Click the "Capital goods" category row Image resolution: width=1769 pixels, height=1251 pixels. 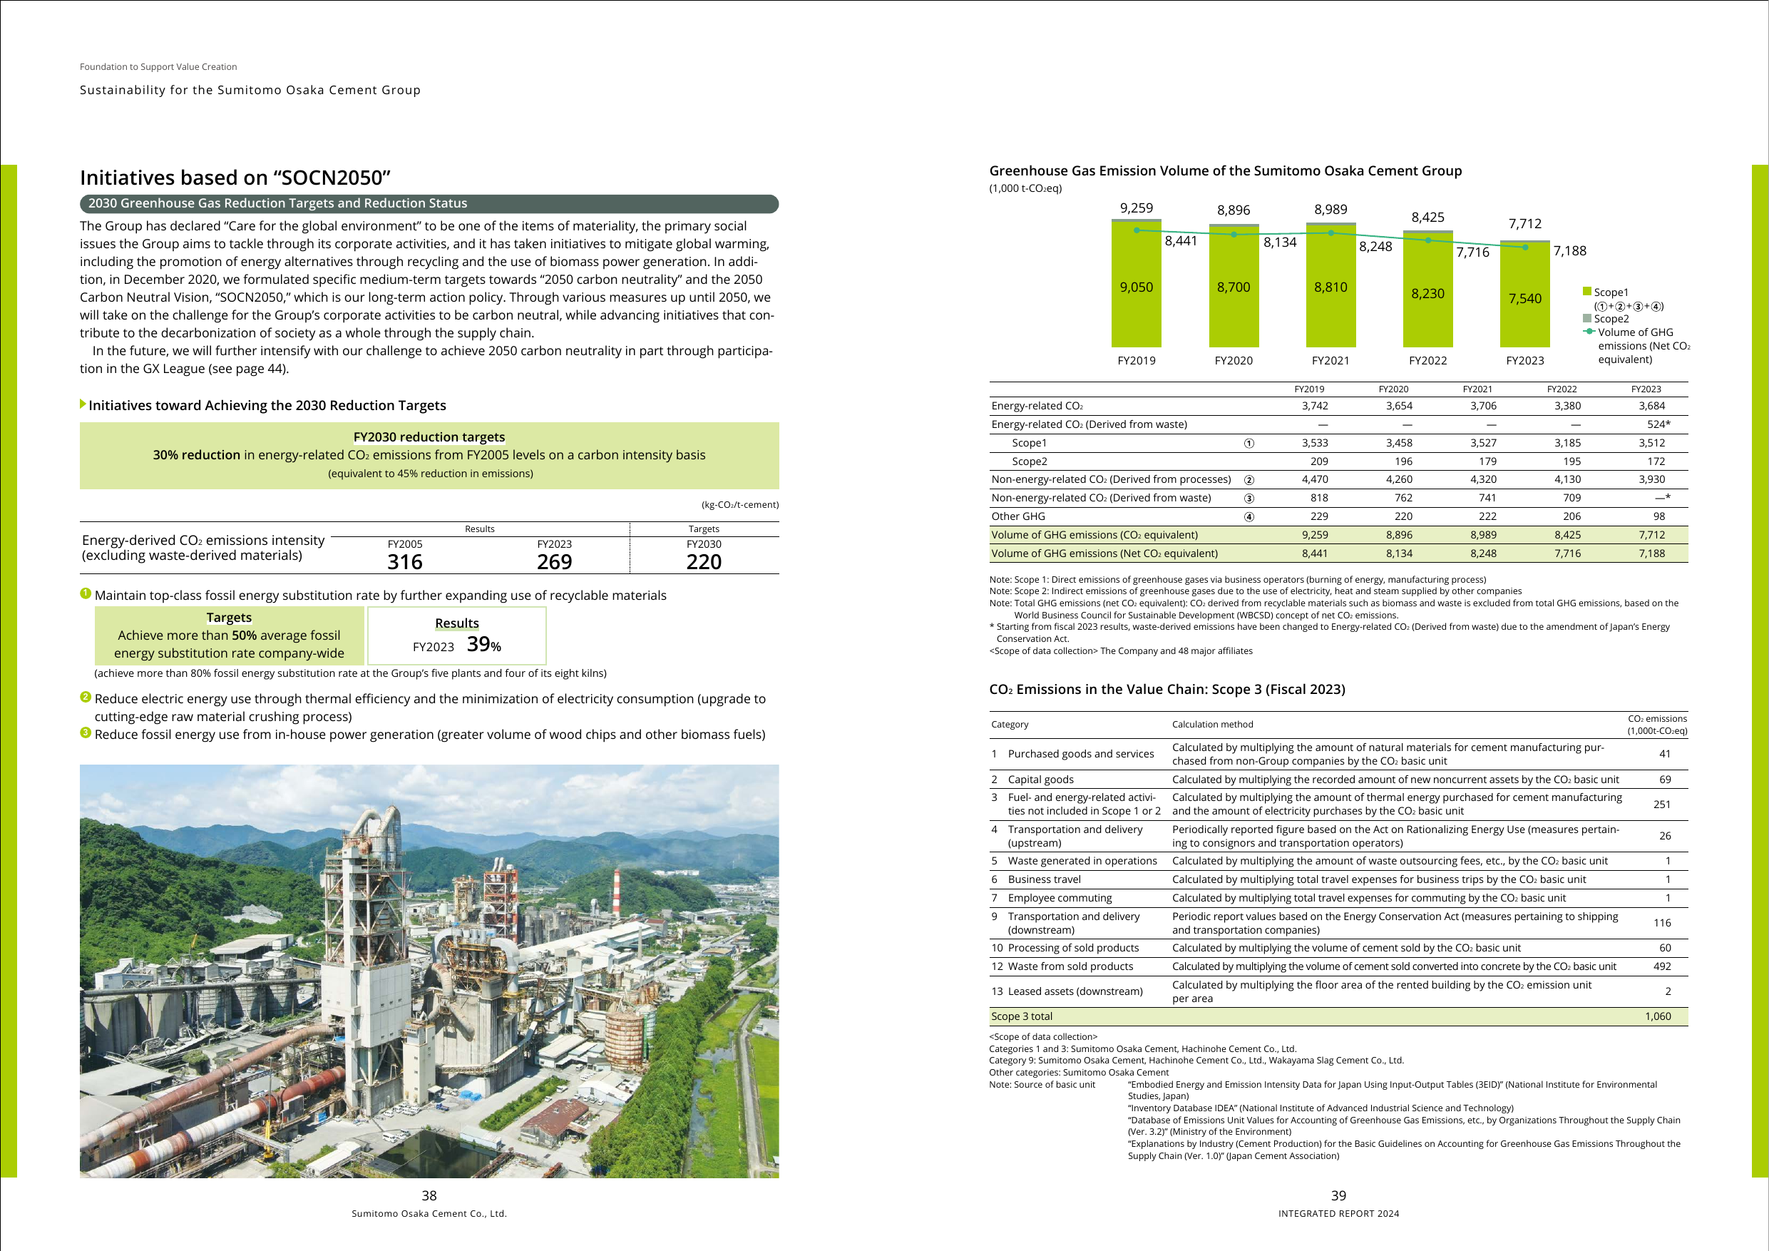[x=1338, y=780]
